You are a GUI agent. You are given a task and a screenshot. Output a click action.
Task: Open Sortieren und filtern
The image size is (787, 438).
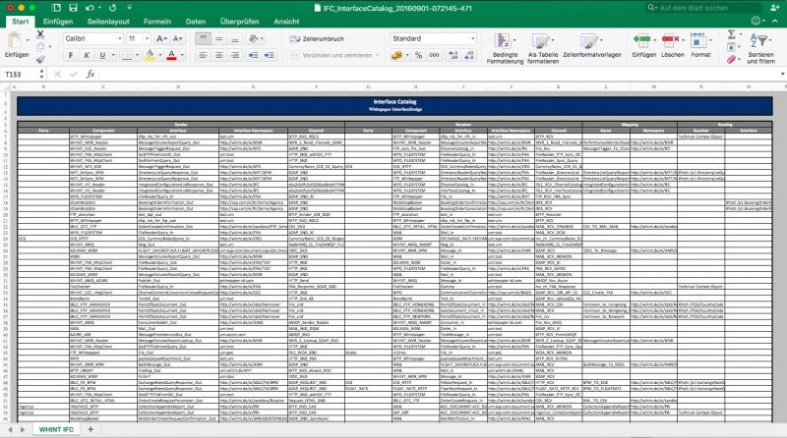point(760,48)
